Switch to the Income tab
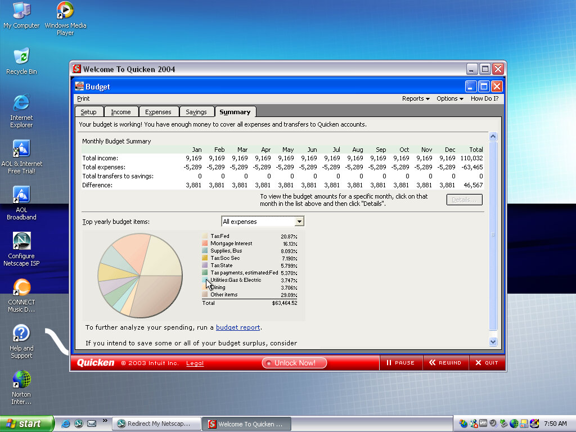Image resolution: width=576 pixels, height=432 pixels. pyautogui.click(x=120, y=112)
